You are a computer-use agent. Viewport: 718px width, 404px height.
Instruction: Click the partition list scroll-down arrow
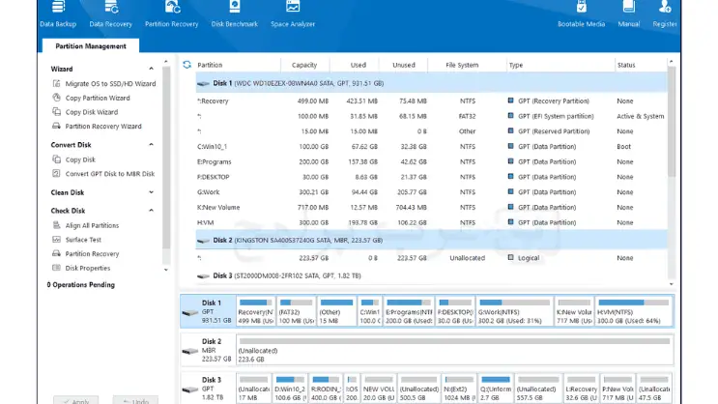click(672, 284)
